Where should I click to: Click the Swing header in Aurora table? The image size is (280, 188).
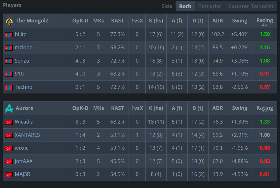click(x=239, y=108)
